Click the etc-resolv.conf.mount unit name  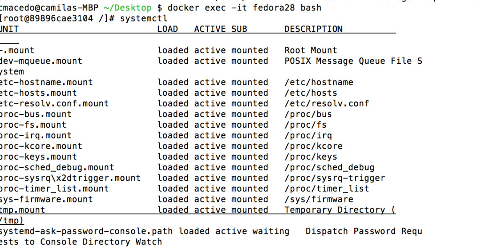[54, 103]
